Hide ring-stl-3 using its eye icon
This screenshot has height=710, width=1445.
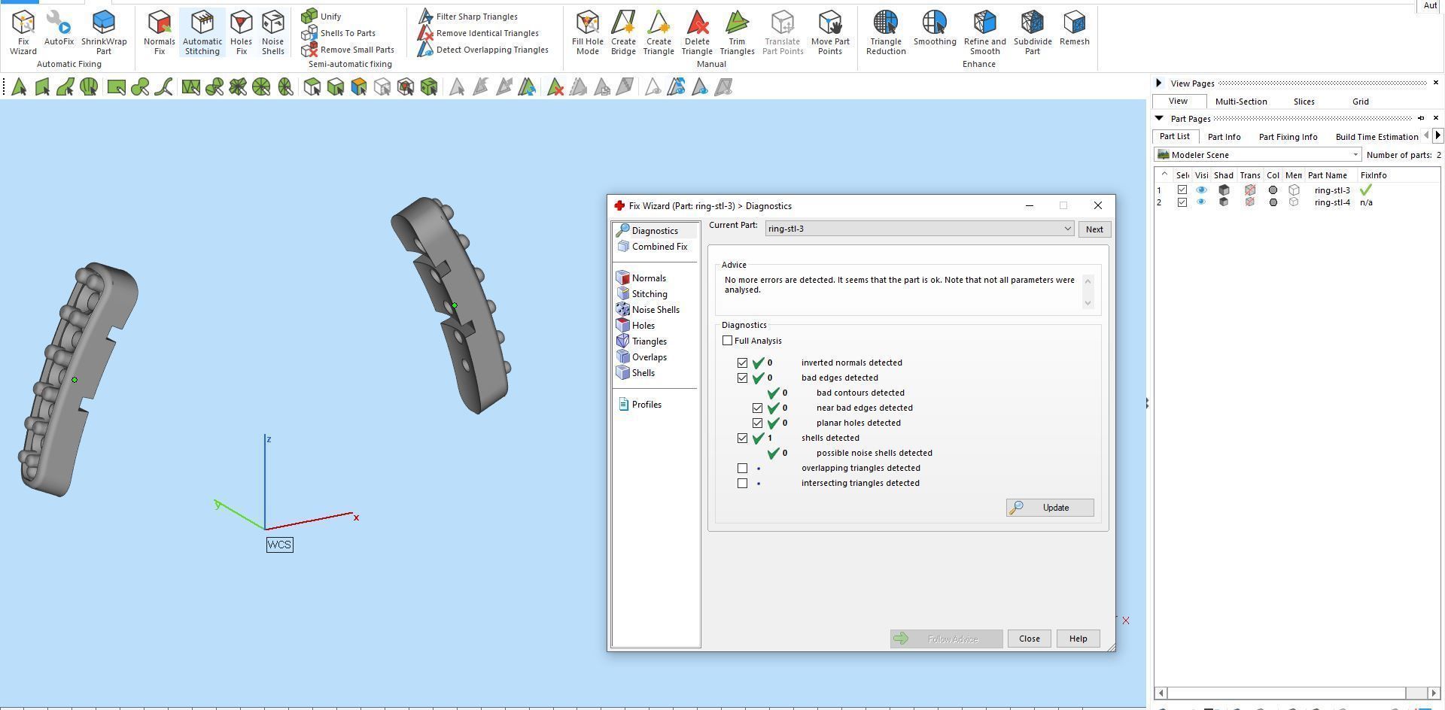(1201, 190)
